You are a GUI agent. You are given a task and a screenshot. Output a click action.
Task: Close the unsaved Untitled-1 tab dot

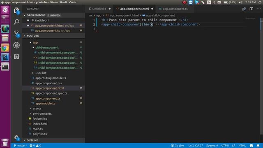coord(110,9)
